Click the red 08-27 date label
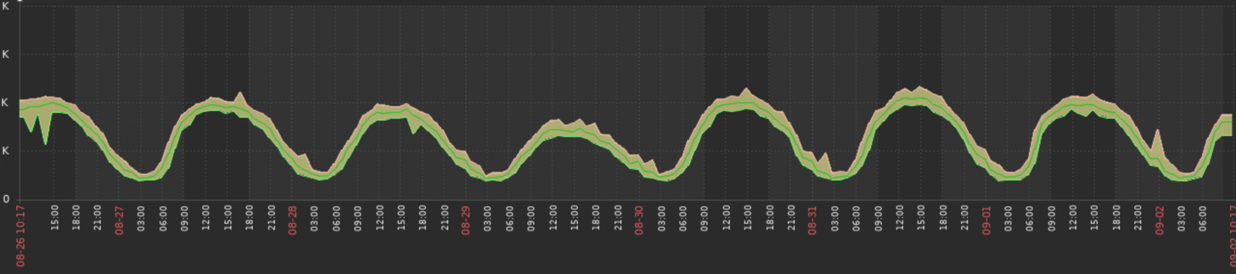Viewport: 1236px width, 274px height. (x=119, y=220)
